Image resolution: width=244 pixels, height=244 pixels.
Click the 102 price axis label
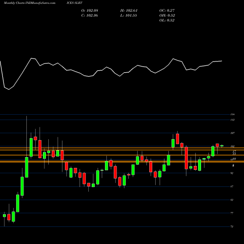point(232,146)
